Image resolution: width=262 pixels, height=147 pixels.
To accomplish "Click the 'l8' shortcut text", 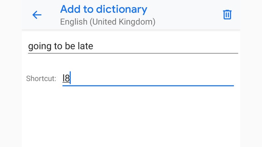I will (x=66, y=79).
